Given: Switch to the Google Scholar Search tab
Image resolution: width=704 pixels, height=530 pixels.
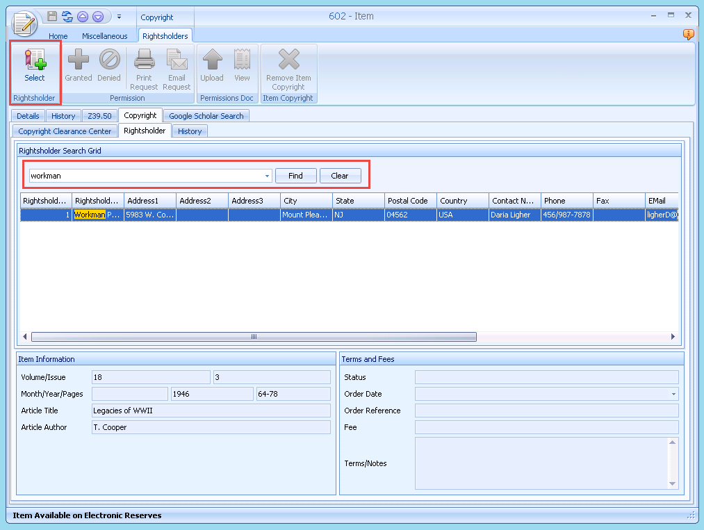Looking at the screenshot, I should coord(206,115).
